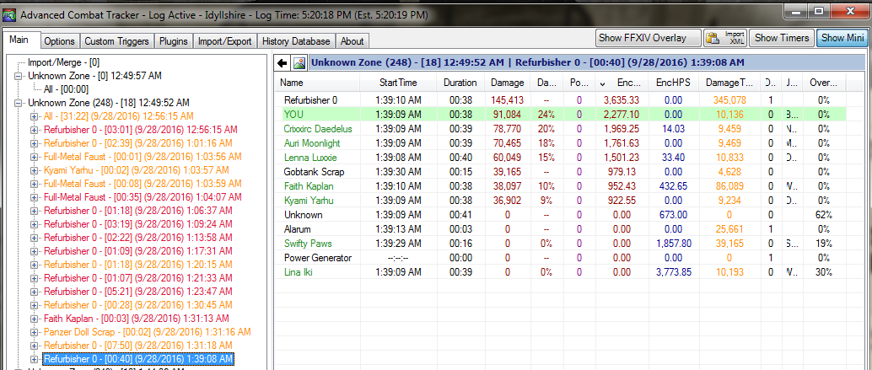
Task: Click the graph picture icon next to back arrow
Action: 299,62
